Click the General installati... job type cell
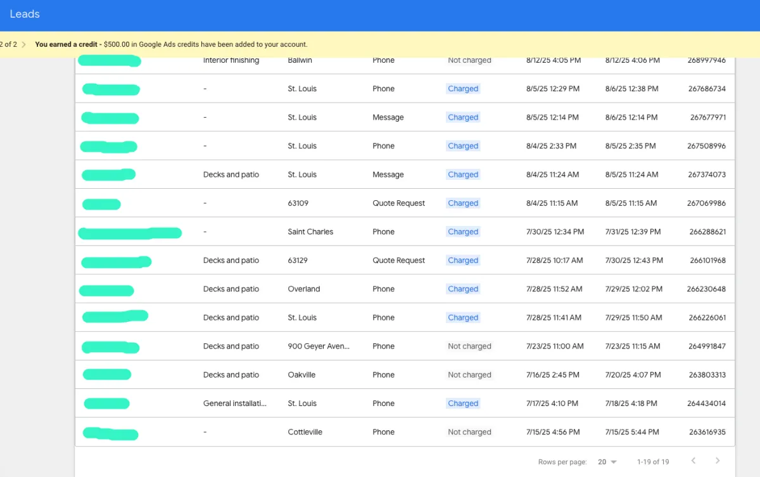This screenshot has height=477, width=760. [234, 404]
